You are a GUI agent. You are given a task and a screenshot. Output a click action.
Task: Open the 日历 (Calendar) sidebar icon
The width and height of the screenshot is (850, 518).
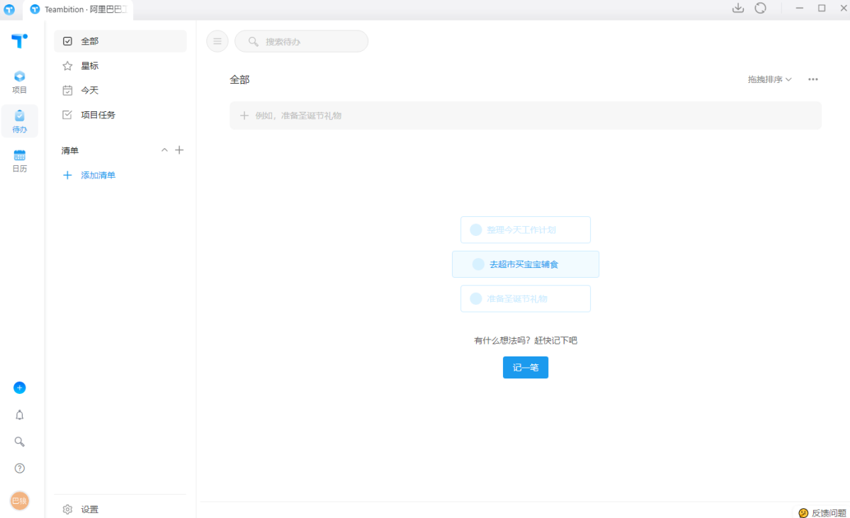20,161
